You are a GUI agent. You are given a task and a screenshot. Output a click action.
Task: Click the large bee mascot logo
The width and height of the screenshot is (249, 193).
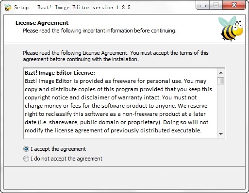click(231, 29)
